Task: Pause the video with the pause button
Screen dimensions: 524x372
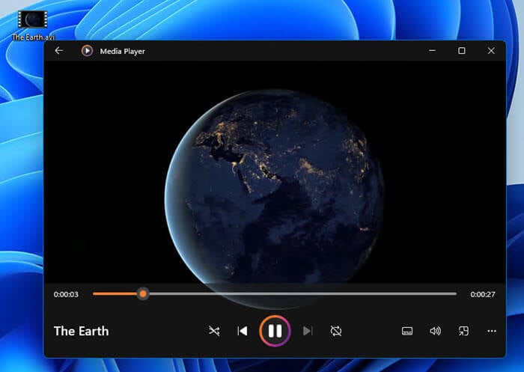Action: click(x=275, y=331)
